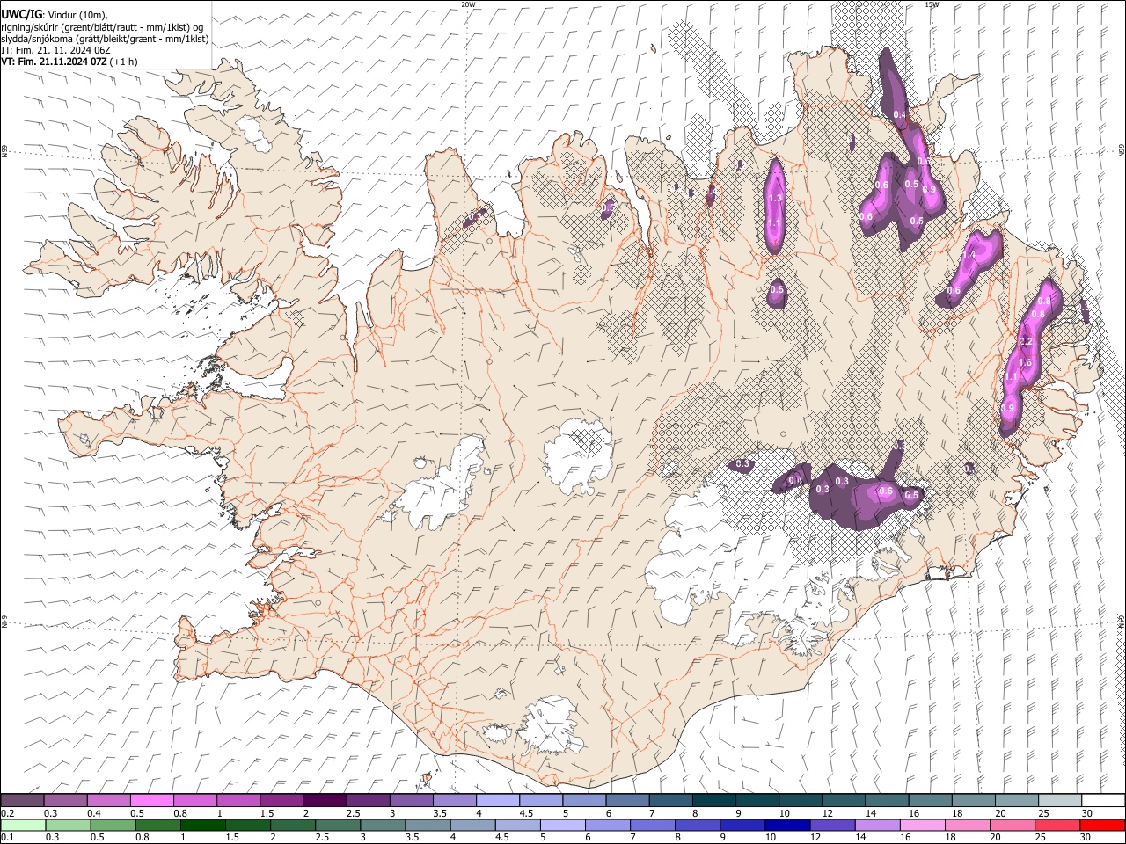This screenshot has height=844, width=1126.
Task: Click the '1.4' value in the northeast snow patch
Action: tap(969, 254)
